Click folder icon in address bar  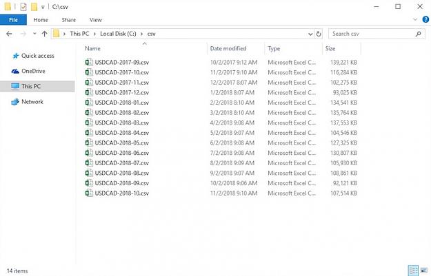pos(56,34)
